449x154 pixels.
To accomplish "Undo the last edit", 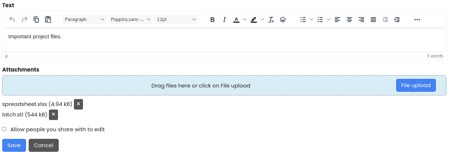I will (12, 20).
